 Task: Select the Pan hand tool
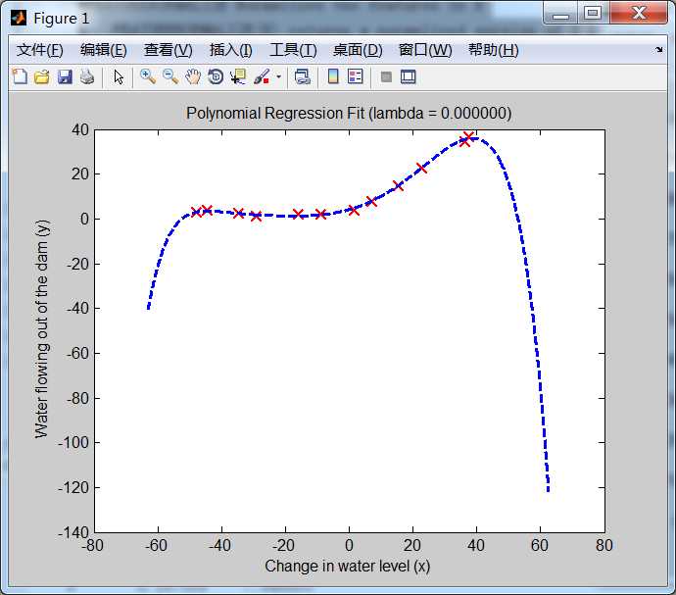click(x=193, y=76)
